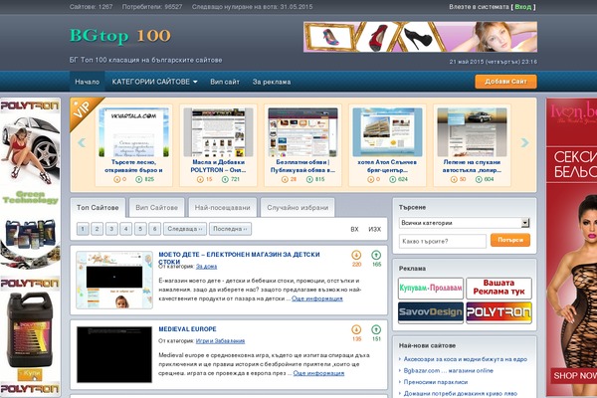Open the За реклама menu item
The width and height of the screenshot is (597, 398).
(272, 82)
